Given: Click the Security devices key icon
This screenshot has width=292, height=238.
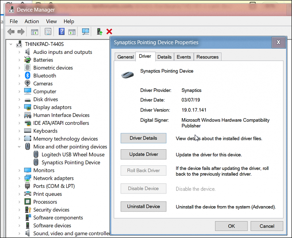Looking at the screenshot, I should click(x=28, y=210).
